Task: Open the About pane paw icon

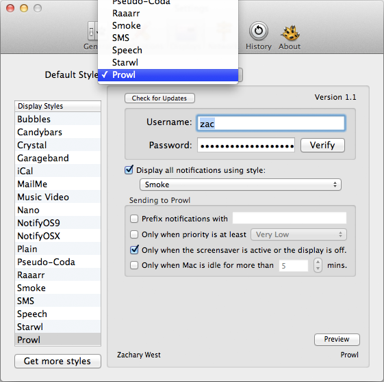Action: pyautogui.click(x=290, y=32)
